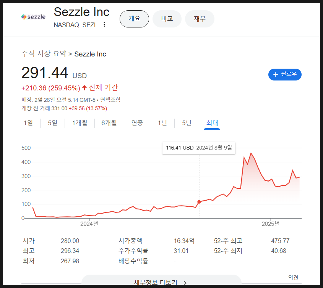Viewport: 323px width, 288px height.
Task: Click the 시가 value 280.00
Action: 70,241
